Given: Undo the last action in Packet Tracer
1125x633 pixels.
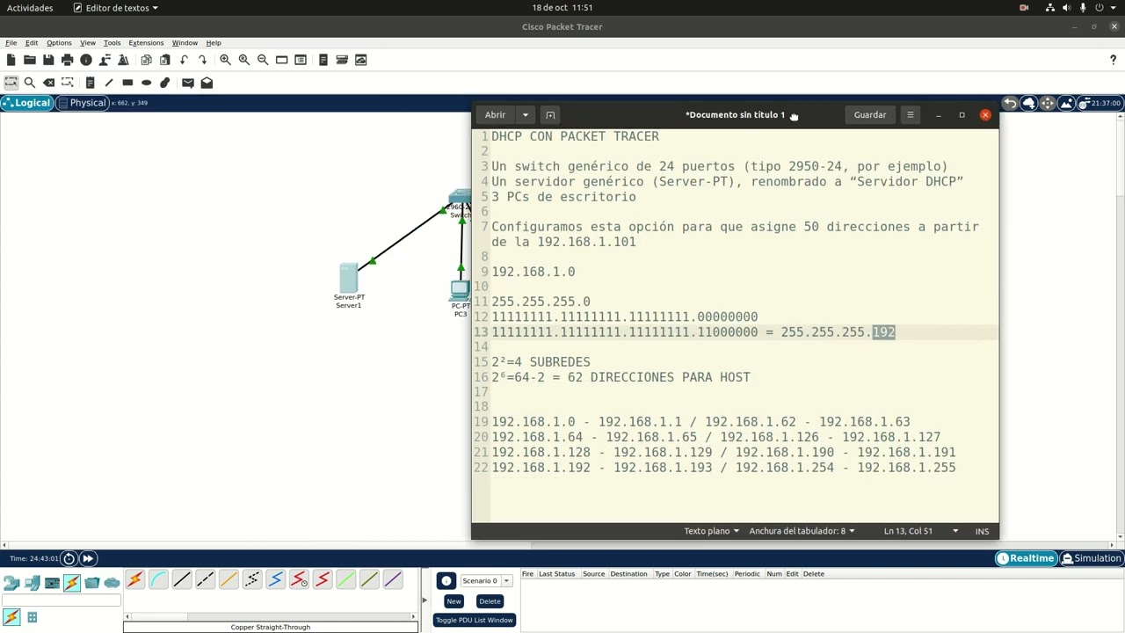Looking at the screenshot, I should (x=184, y=60).
